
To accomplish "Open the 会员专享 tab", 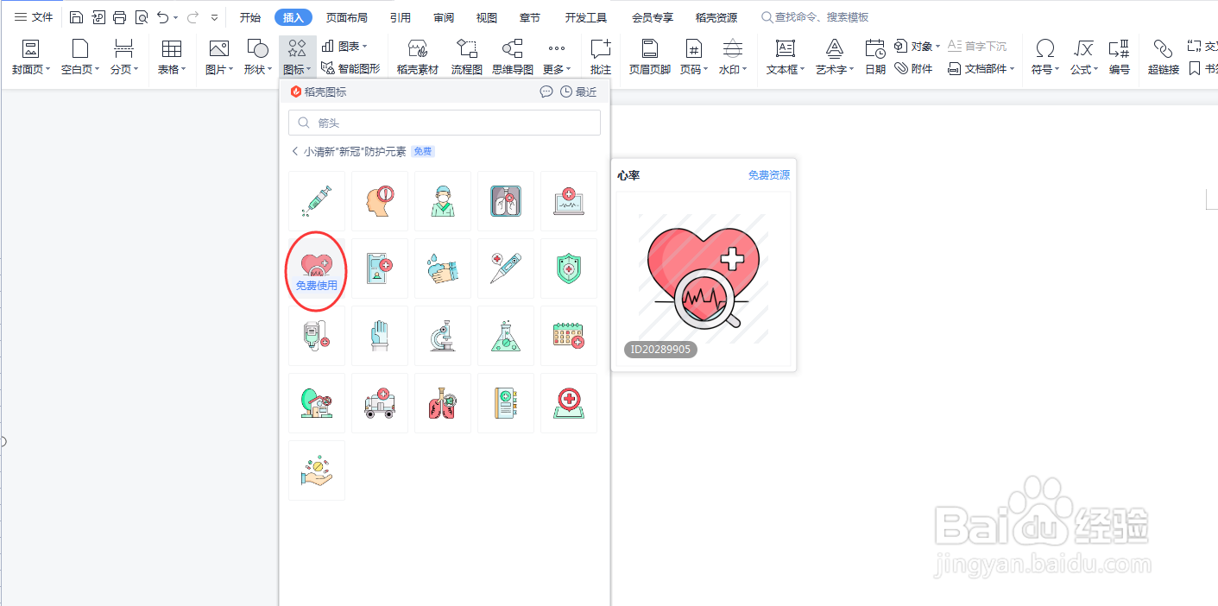I will point(653,17).
